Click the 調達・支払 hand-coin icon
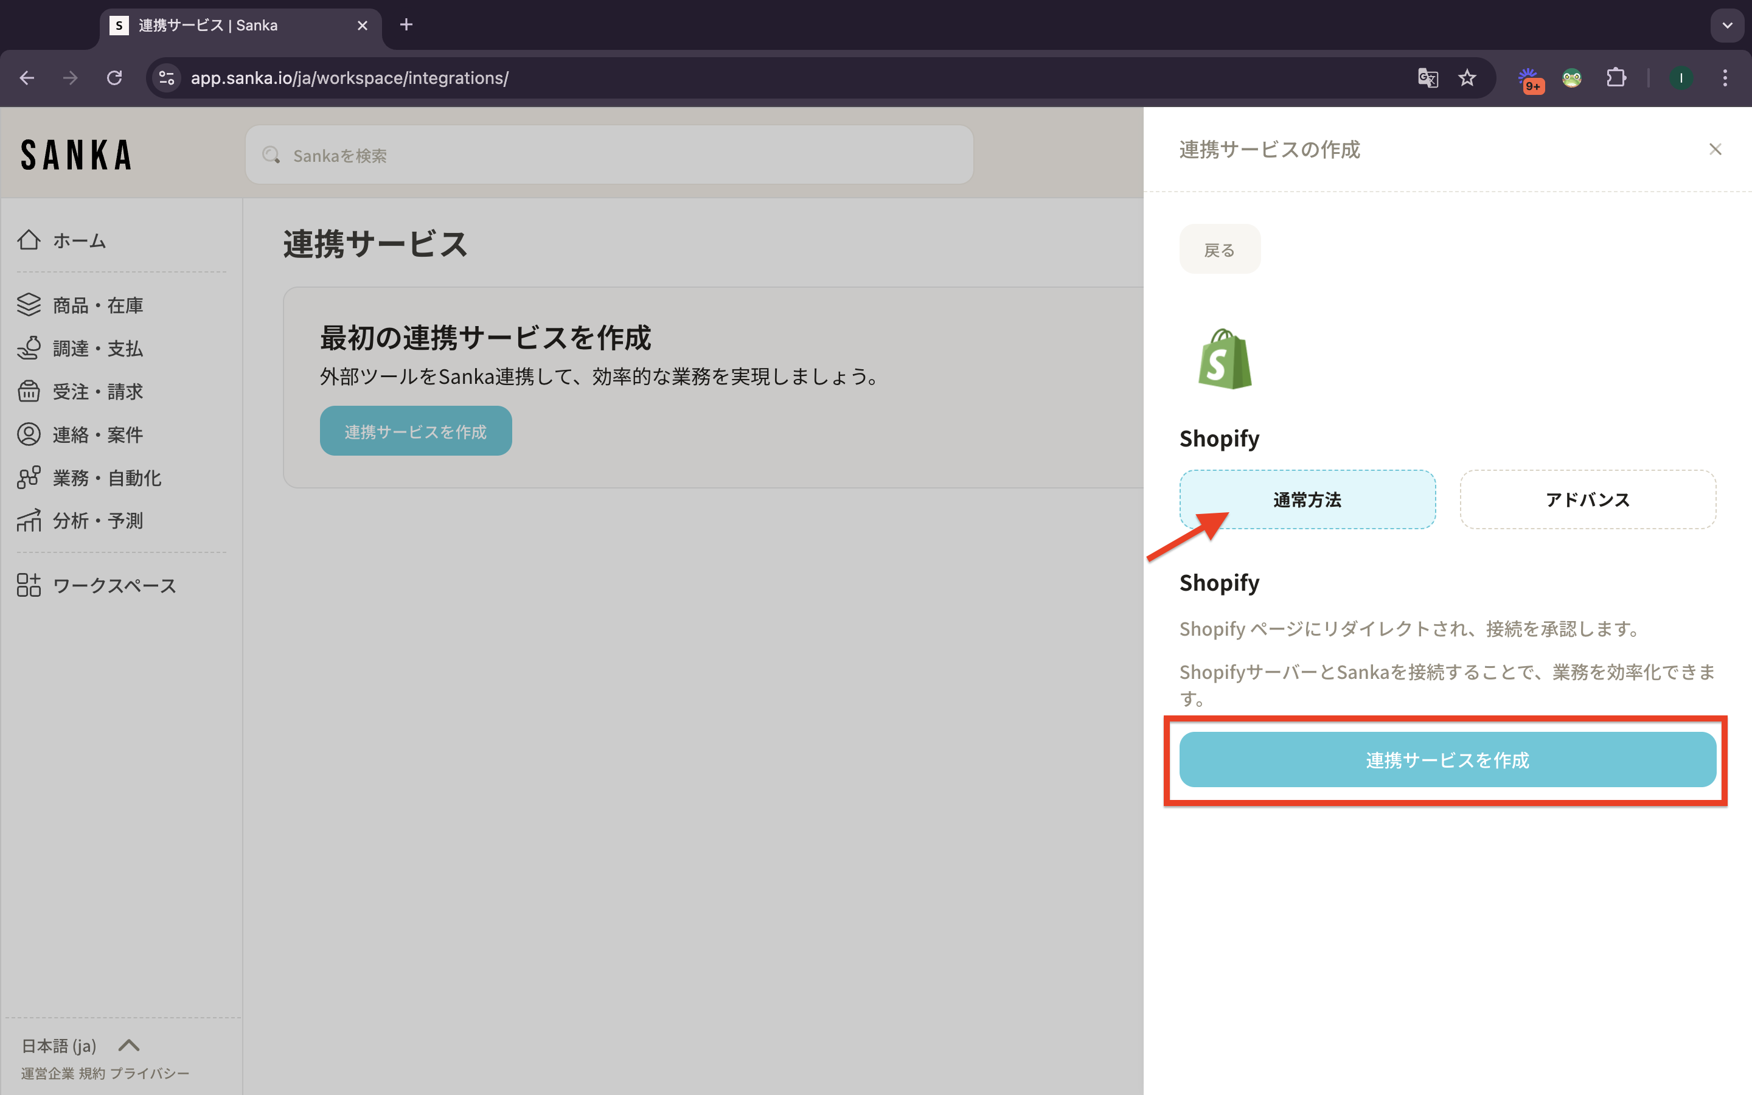Viewport: 1752px width, 1095px height. [29, 349]
